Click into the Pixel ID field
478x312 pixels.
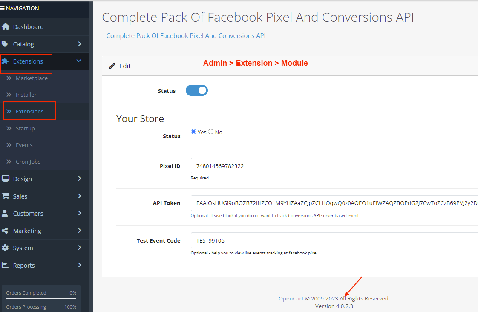(x=334, y=166)
